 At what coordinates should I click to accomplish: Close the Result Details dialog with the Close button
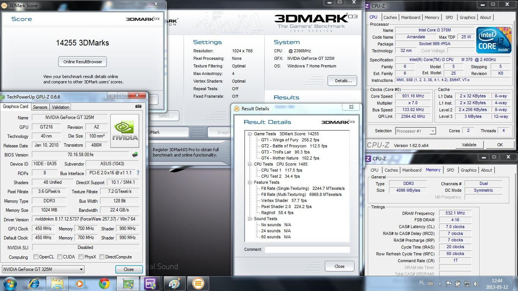coord(339,266)
